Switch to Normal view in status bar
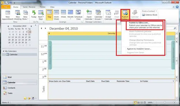This screenshot has height=106, width=180. coord(135,103)
